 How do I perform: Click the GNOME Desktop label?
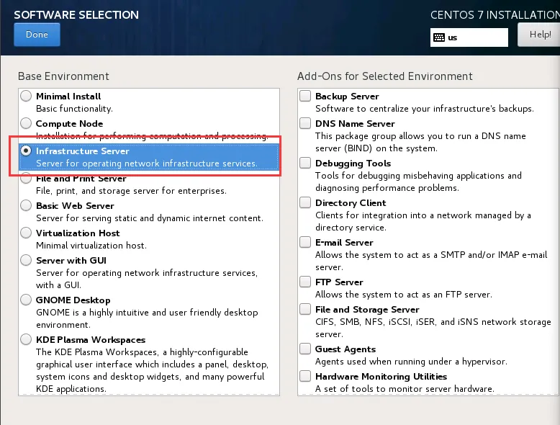tap(73, 300)
